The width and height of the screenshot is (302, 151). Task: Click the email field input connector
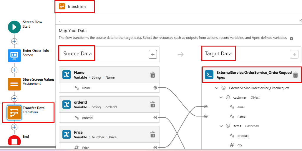coord(206,107)
